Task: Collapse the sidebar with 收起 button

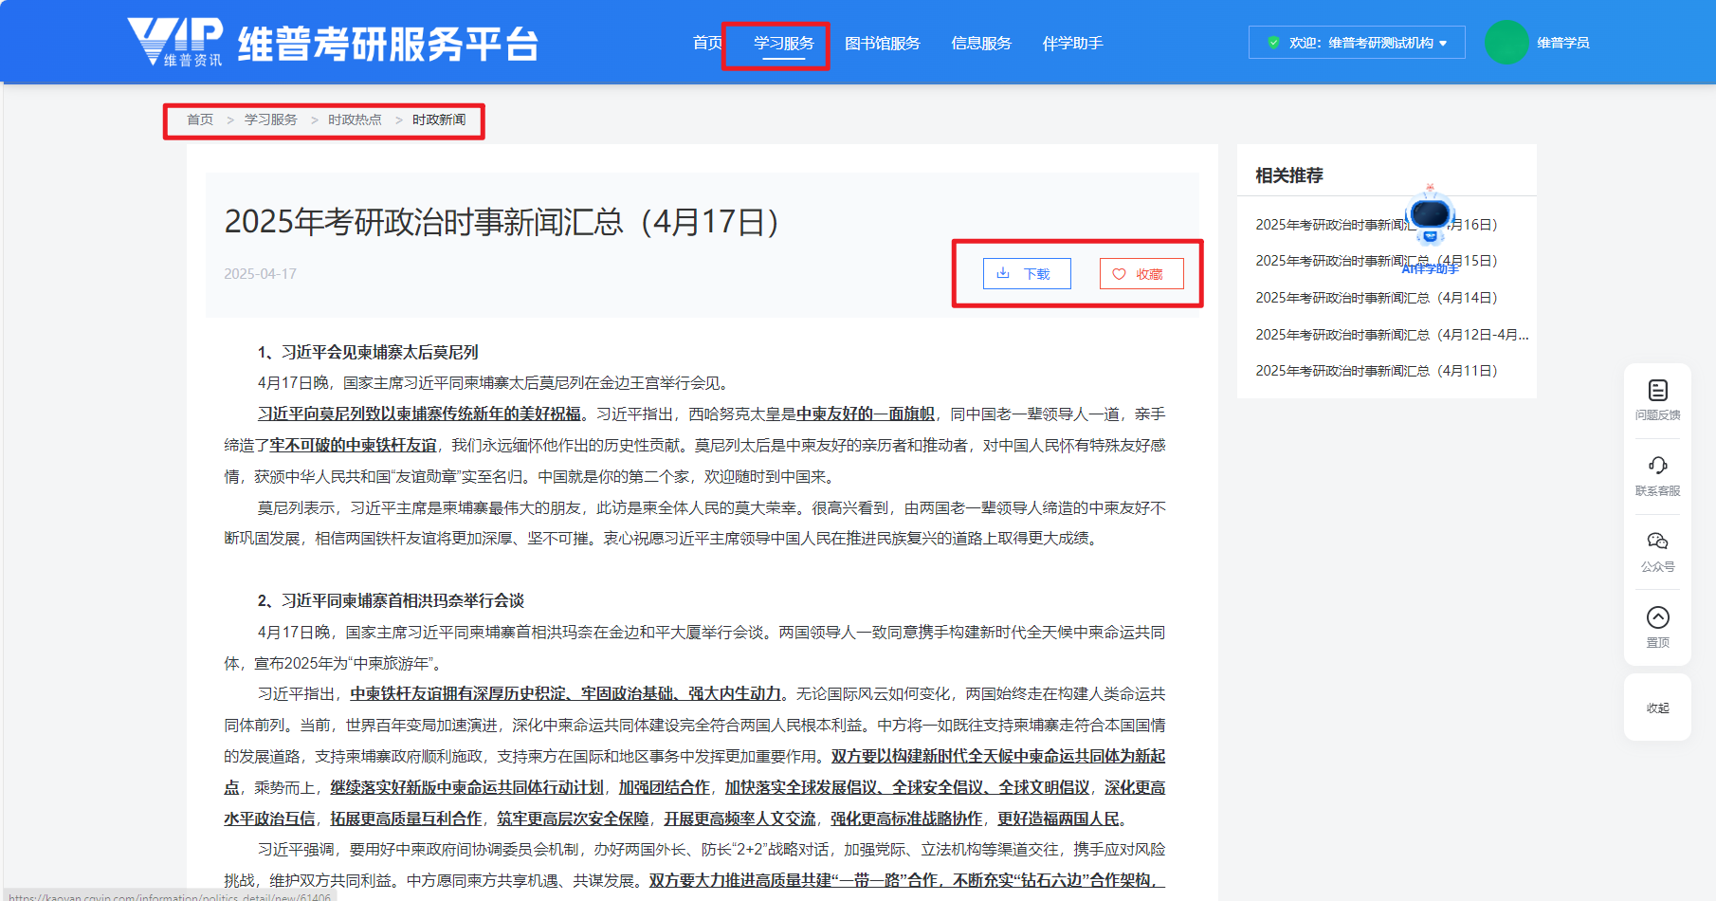Action: tap(1657, 708)
